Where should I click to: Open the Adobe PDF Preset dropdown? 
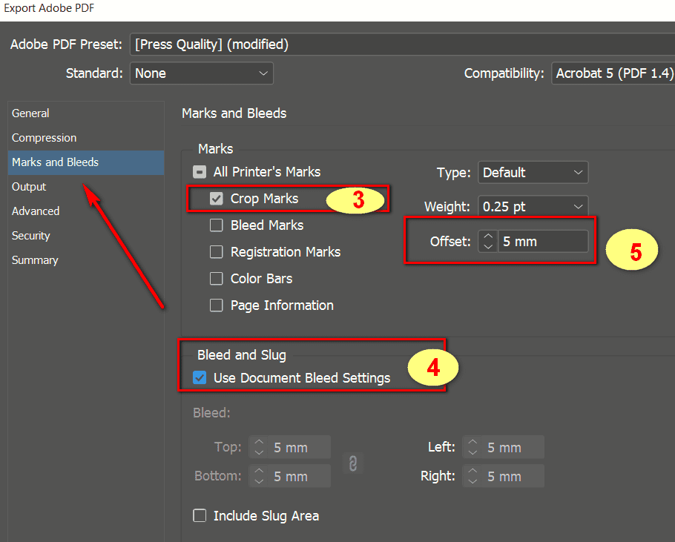click(x=401, y=44)
